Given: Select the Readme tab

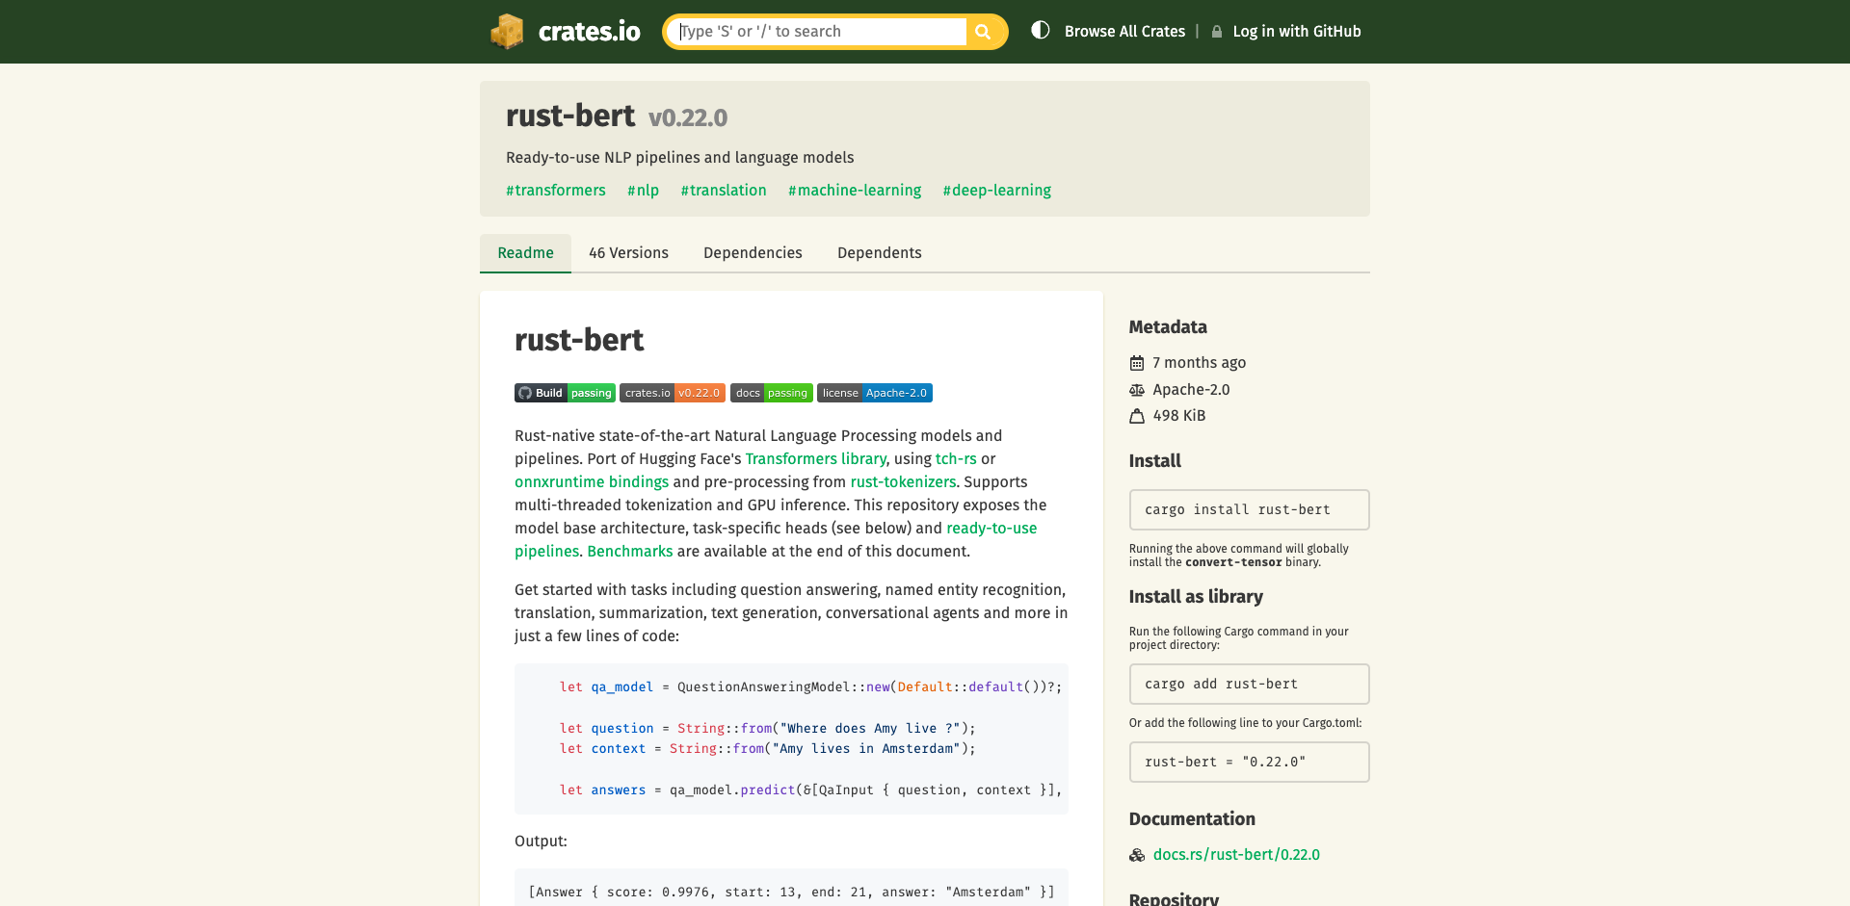Looking at the screenshot, I should point(525,252).
